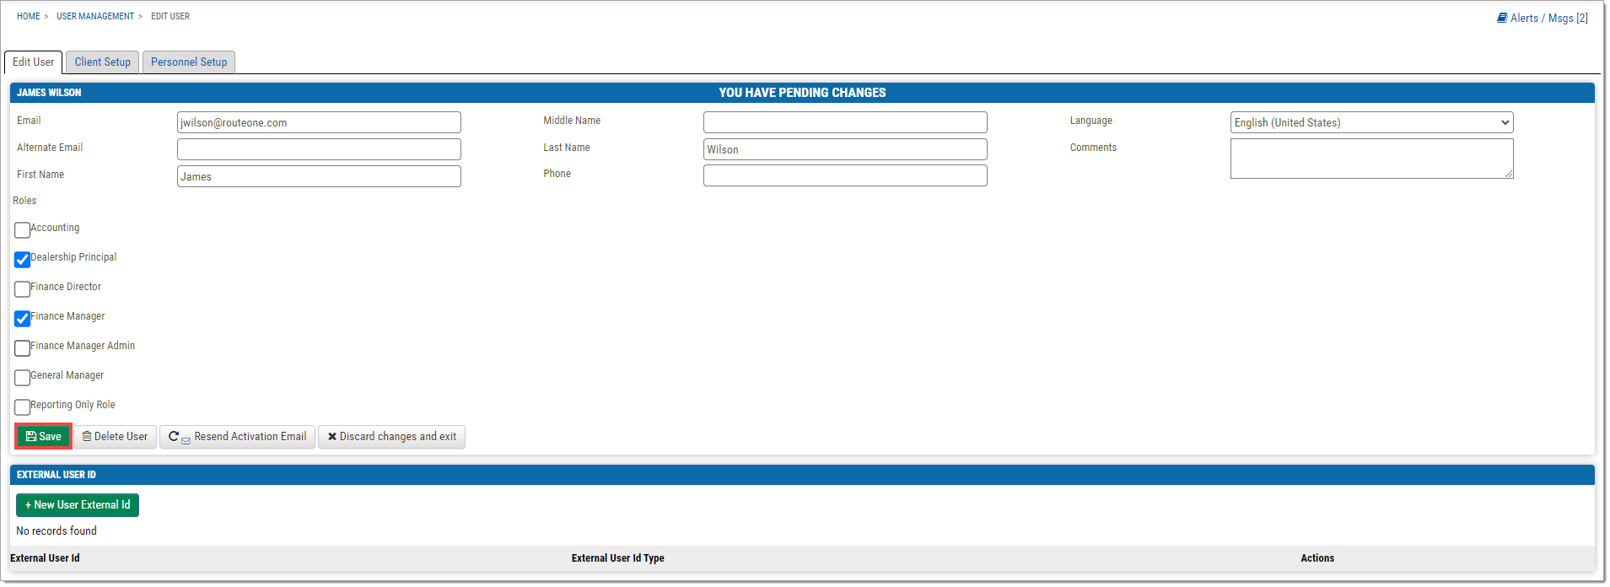Click EDIT USER breadcrumb text
This screenshot has height=587, width=1610.
(170, 16)
